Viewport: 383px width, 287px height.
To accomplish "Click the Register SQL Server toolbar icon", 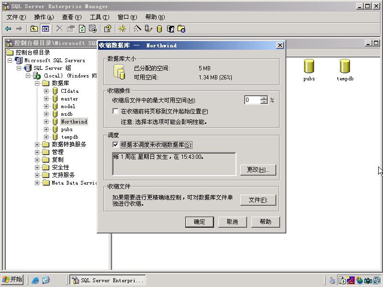I will tap(148, 29).
